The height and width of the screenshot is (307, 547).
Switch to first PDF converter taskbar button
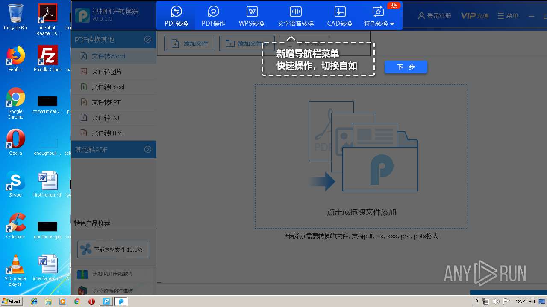tap(106, 301)
